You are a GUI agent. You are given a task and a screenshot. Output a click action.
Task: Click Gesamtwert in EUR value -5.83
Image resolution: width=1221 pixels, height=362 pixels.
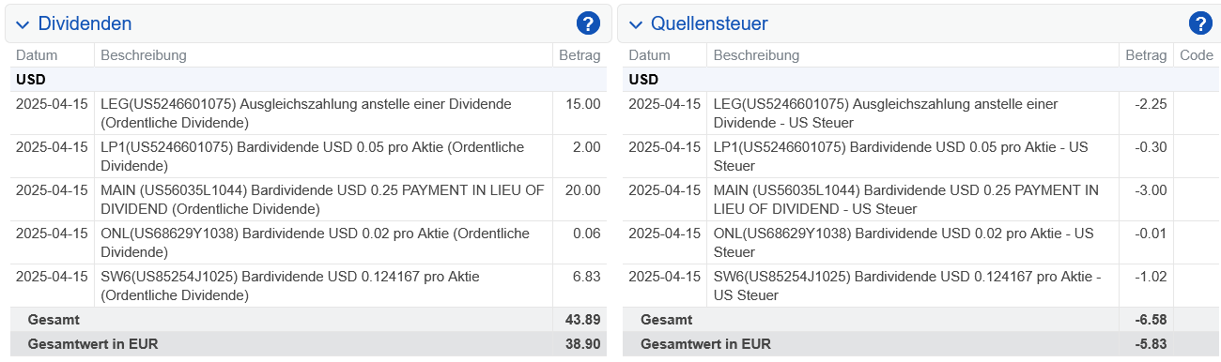tap(1150, 344)
